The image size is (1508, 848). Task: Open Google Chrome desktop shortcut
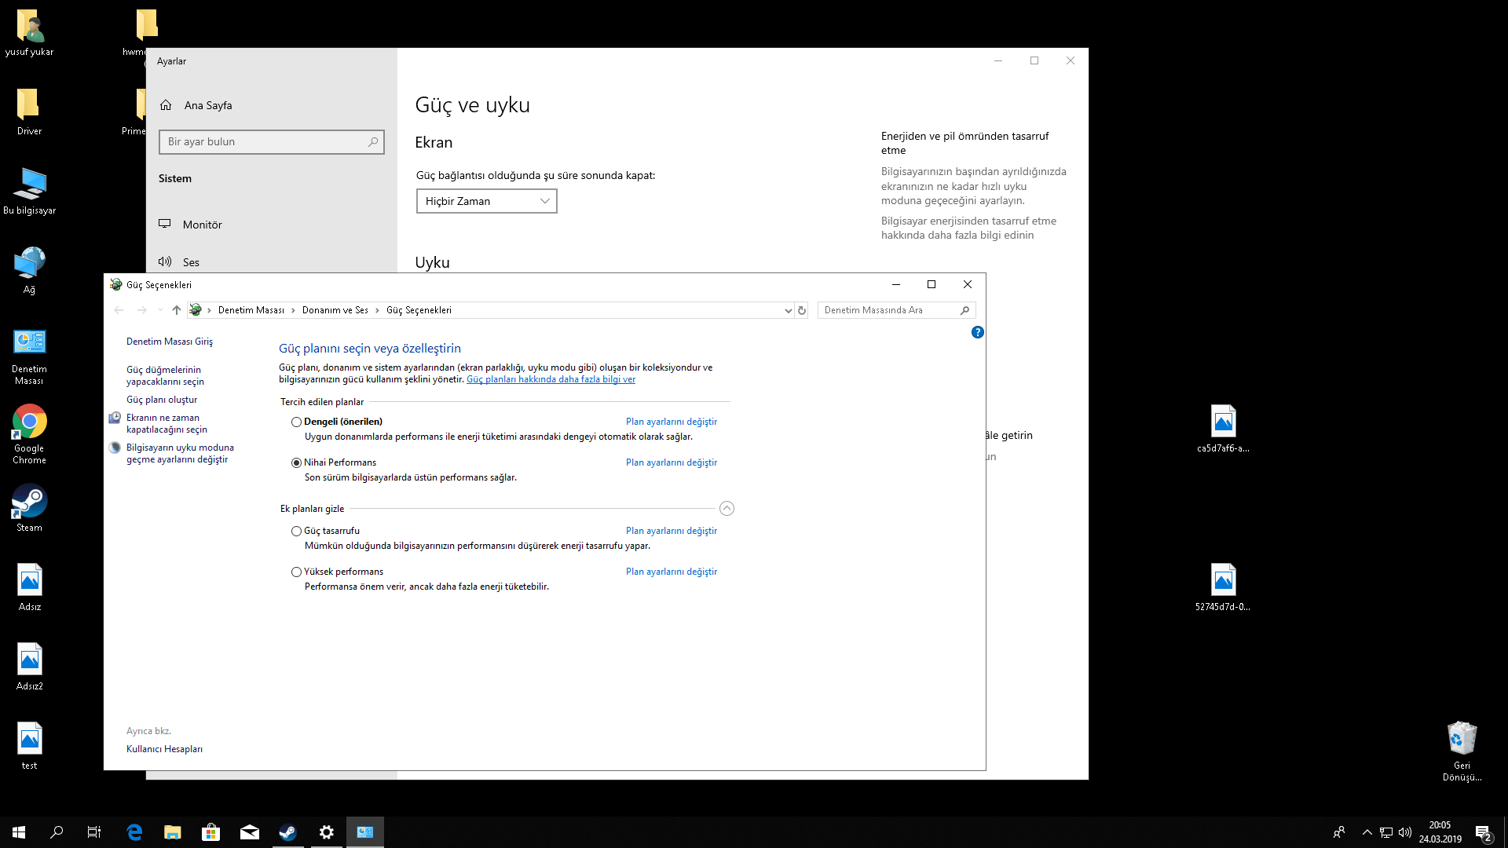(29, 422)
